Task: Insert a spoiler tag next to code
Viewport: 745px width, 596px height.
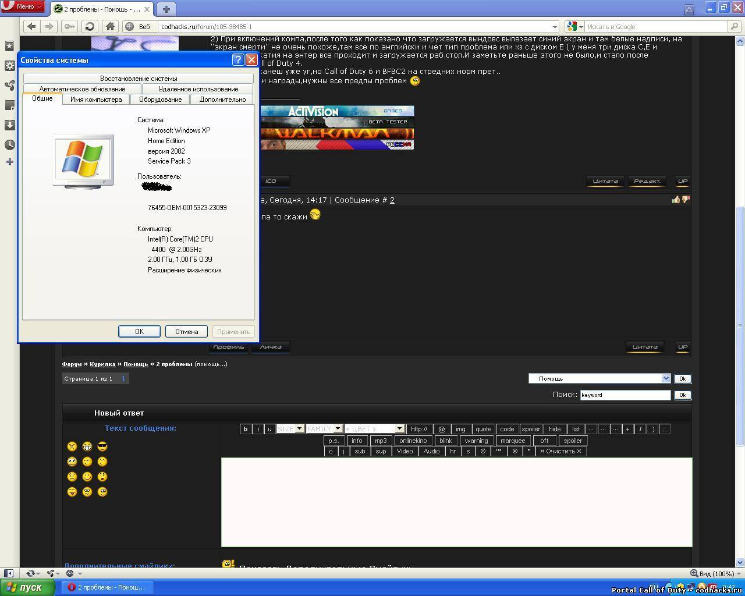Action: point(531,429)
